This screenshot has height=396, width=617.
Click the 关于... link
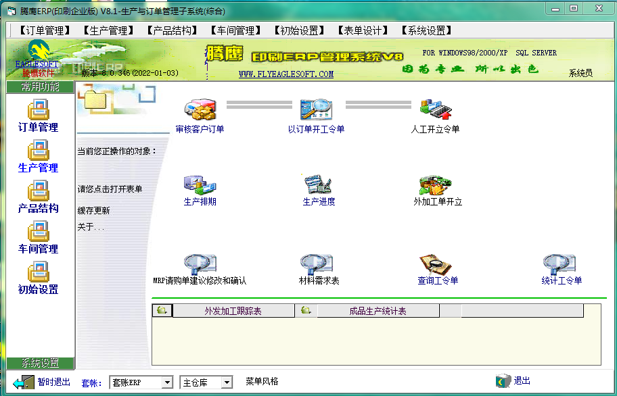pos(91,227)
